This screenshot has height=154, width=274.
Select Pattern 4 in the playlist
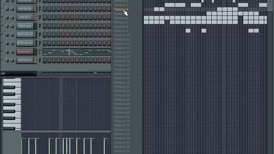click(121, 9)
